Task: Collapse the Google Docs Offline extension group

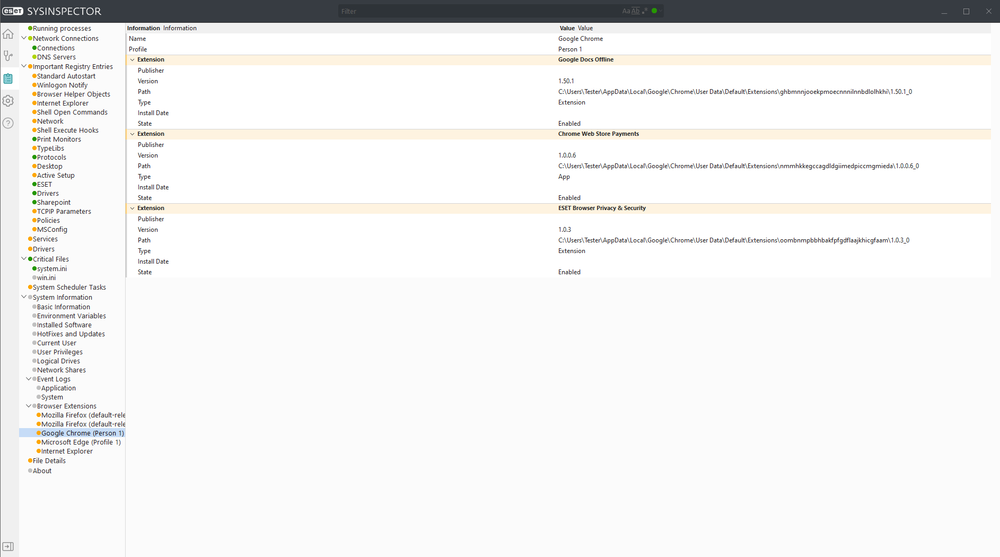Action: pyautogui.click(x=133, y=60)
